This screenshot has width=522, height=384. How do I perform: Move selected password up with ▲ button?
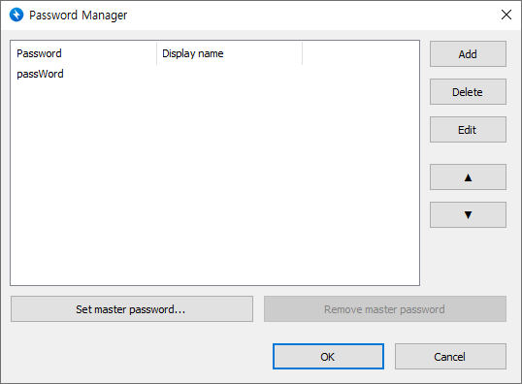point(468,177)
